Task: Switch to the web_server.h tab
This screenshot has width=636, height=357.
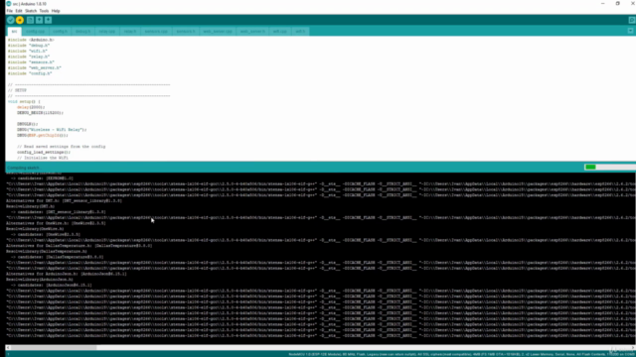Action: [252, 31]
